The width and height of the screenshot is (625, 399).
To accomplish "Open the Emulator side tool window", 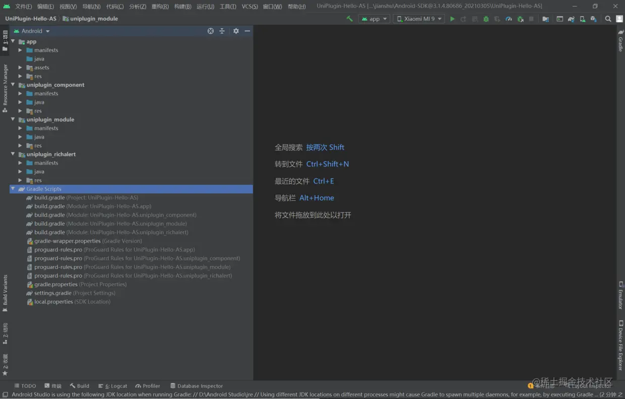I will (x=620, y=295).
